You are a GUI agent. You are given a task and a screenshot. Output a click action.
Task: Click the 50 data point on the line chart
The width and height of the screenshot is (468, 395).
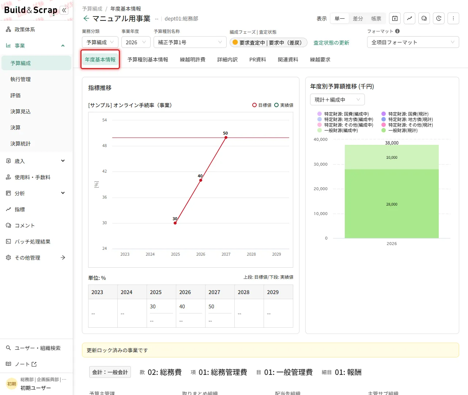[226, 138]
